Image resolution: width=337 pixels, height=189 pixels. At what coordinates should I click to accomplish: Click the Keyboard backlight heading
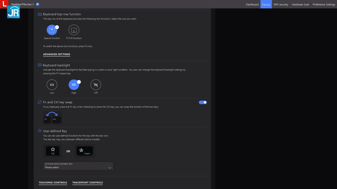coord(57,65)
